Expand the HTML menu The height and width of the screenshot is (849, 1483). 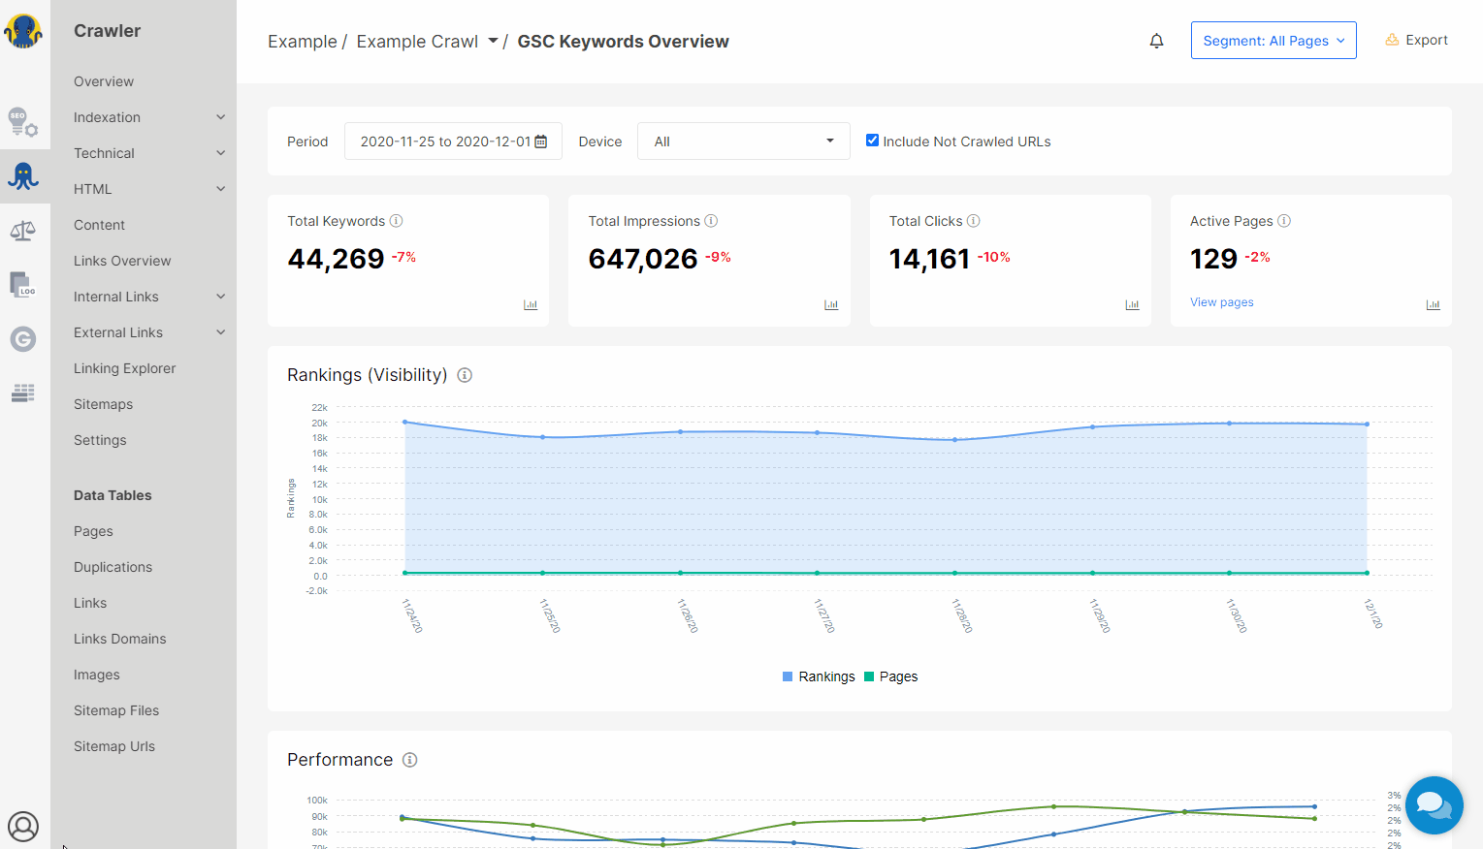[149, 189]
